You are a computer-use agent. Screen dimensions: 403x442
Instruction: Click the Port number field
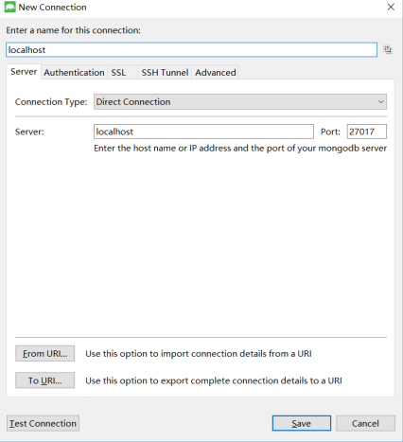367,132
